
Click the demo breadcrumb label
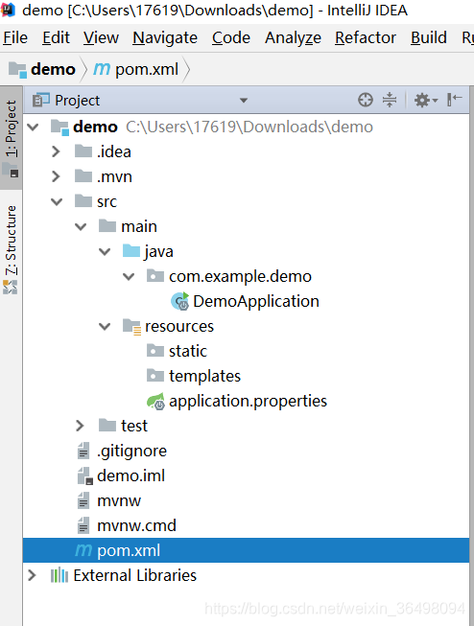[53, 69]
